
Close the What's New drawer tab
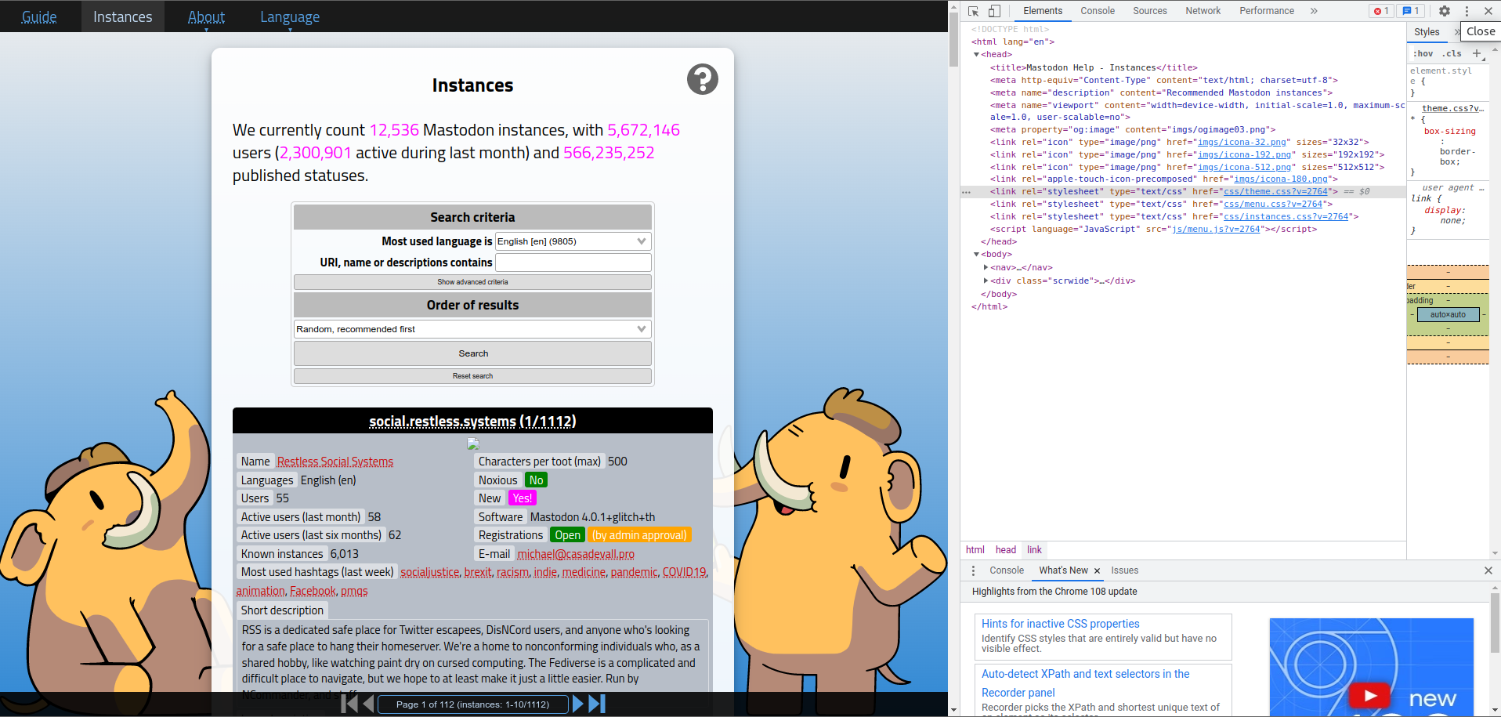point(1097,570)
